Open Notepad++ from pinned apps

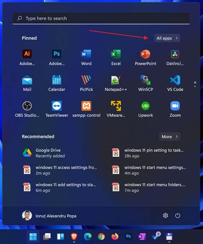pos(116,83)
